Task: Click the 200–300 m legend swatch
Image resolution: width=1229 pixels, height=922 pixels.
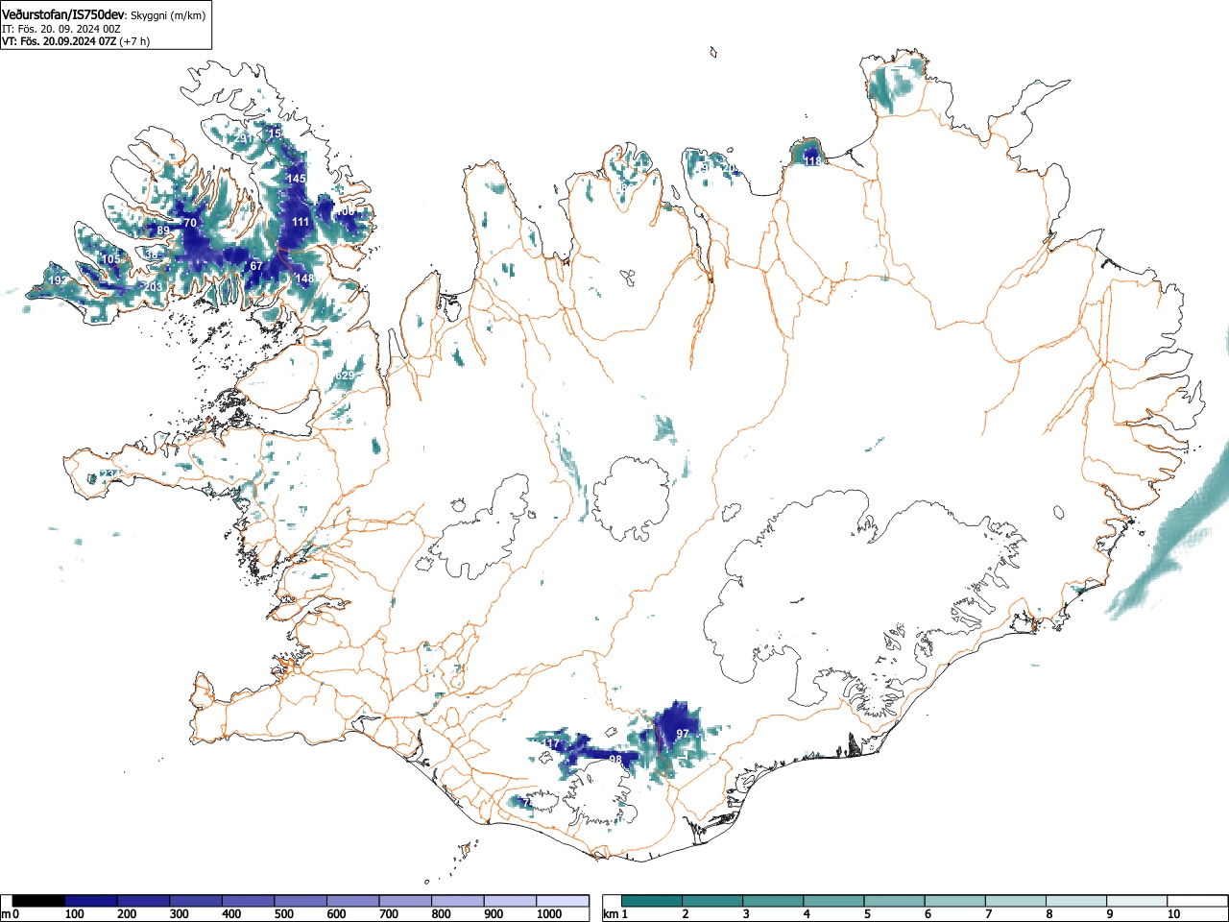Action: [x=144, y=901]
